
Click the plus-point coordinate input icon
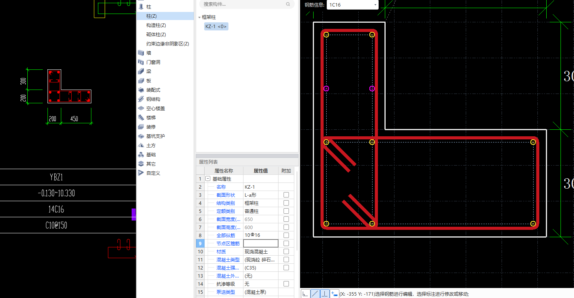coord(334,293)
